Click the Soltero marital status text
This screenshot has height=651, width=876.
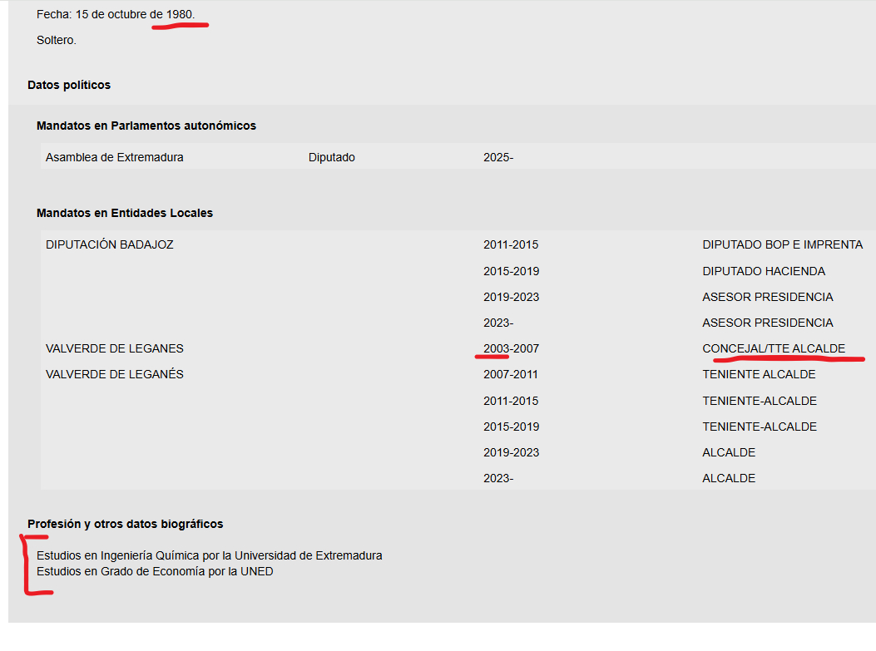click(57, 40)
